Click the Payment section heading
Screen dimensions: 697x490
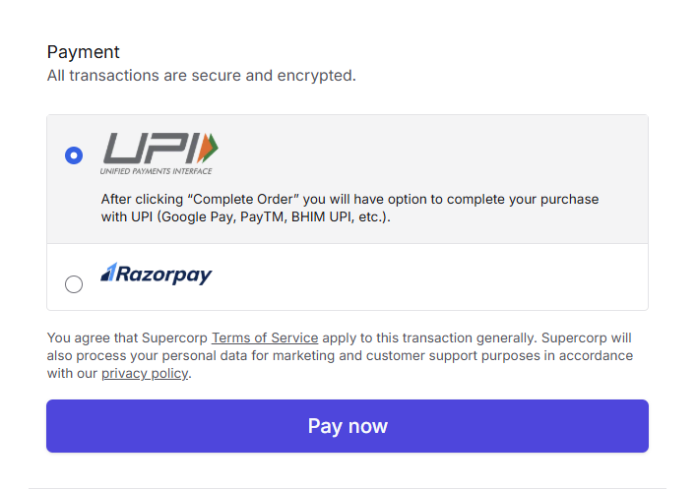click(84, 52)
